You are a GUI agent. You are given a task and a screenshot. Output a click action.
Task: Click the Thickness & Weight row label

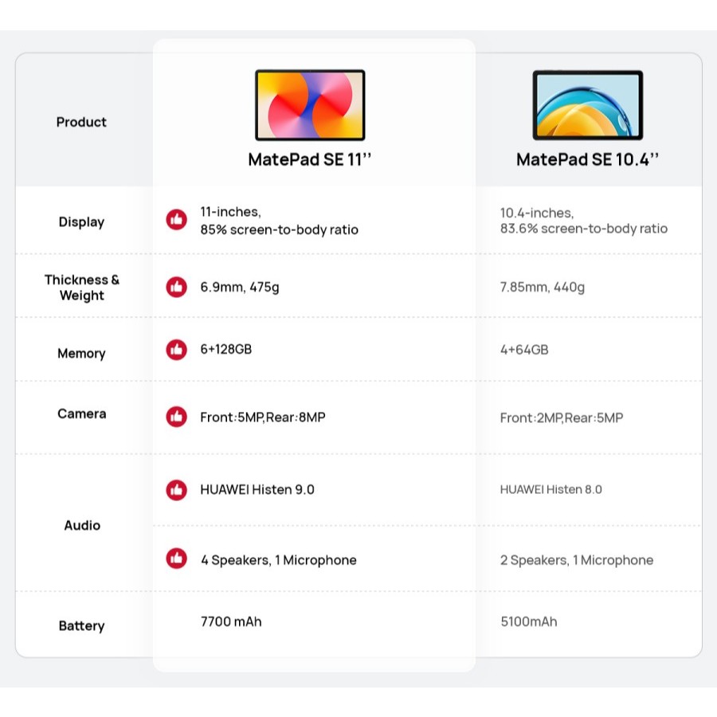81,288
